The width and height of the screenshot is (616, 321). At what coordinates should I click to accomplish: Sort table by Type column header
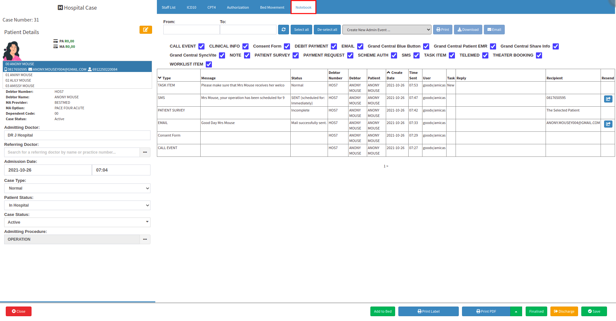(x=167, y=78)
